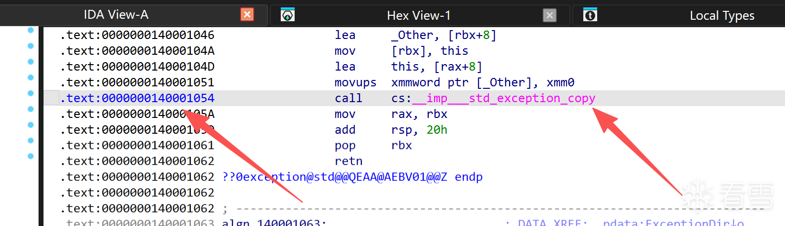The width and height of the screenshot is (785, 226).
Task: Click the 20h operand of add rsp
Action: (437, 130)
